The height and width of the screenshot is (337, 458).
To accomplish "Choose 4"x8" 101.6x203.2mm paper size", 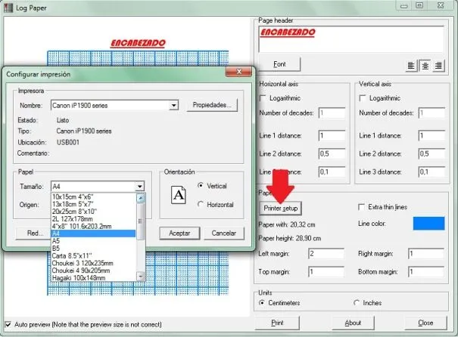I will pyautogui.click(x=93, y=226).
